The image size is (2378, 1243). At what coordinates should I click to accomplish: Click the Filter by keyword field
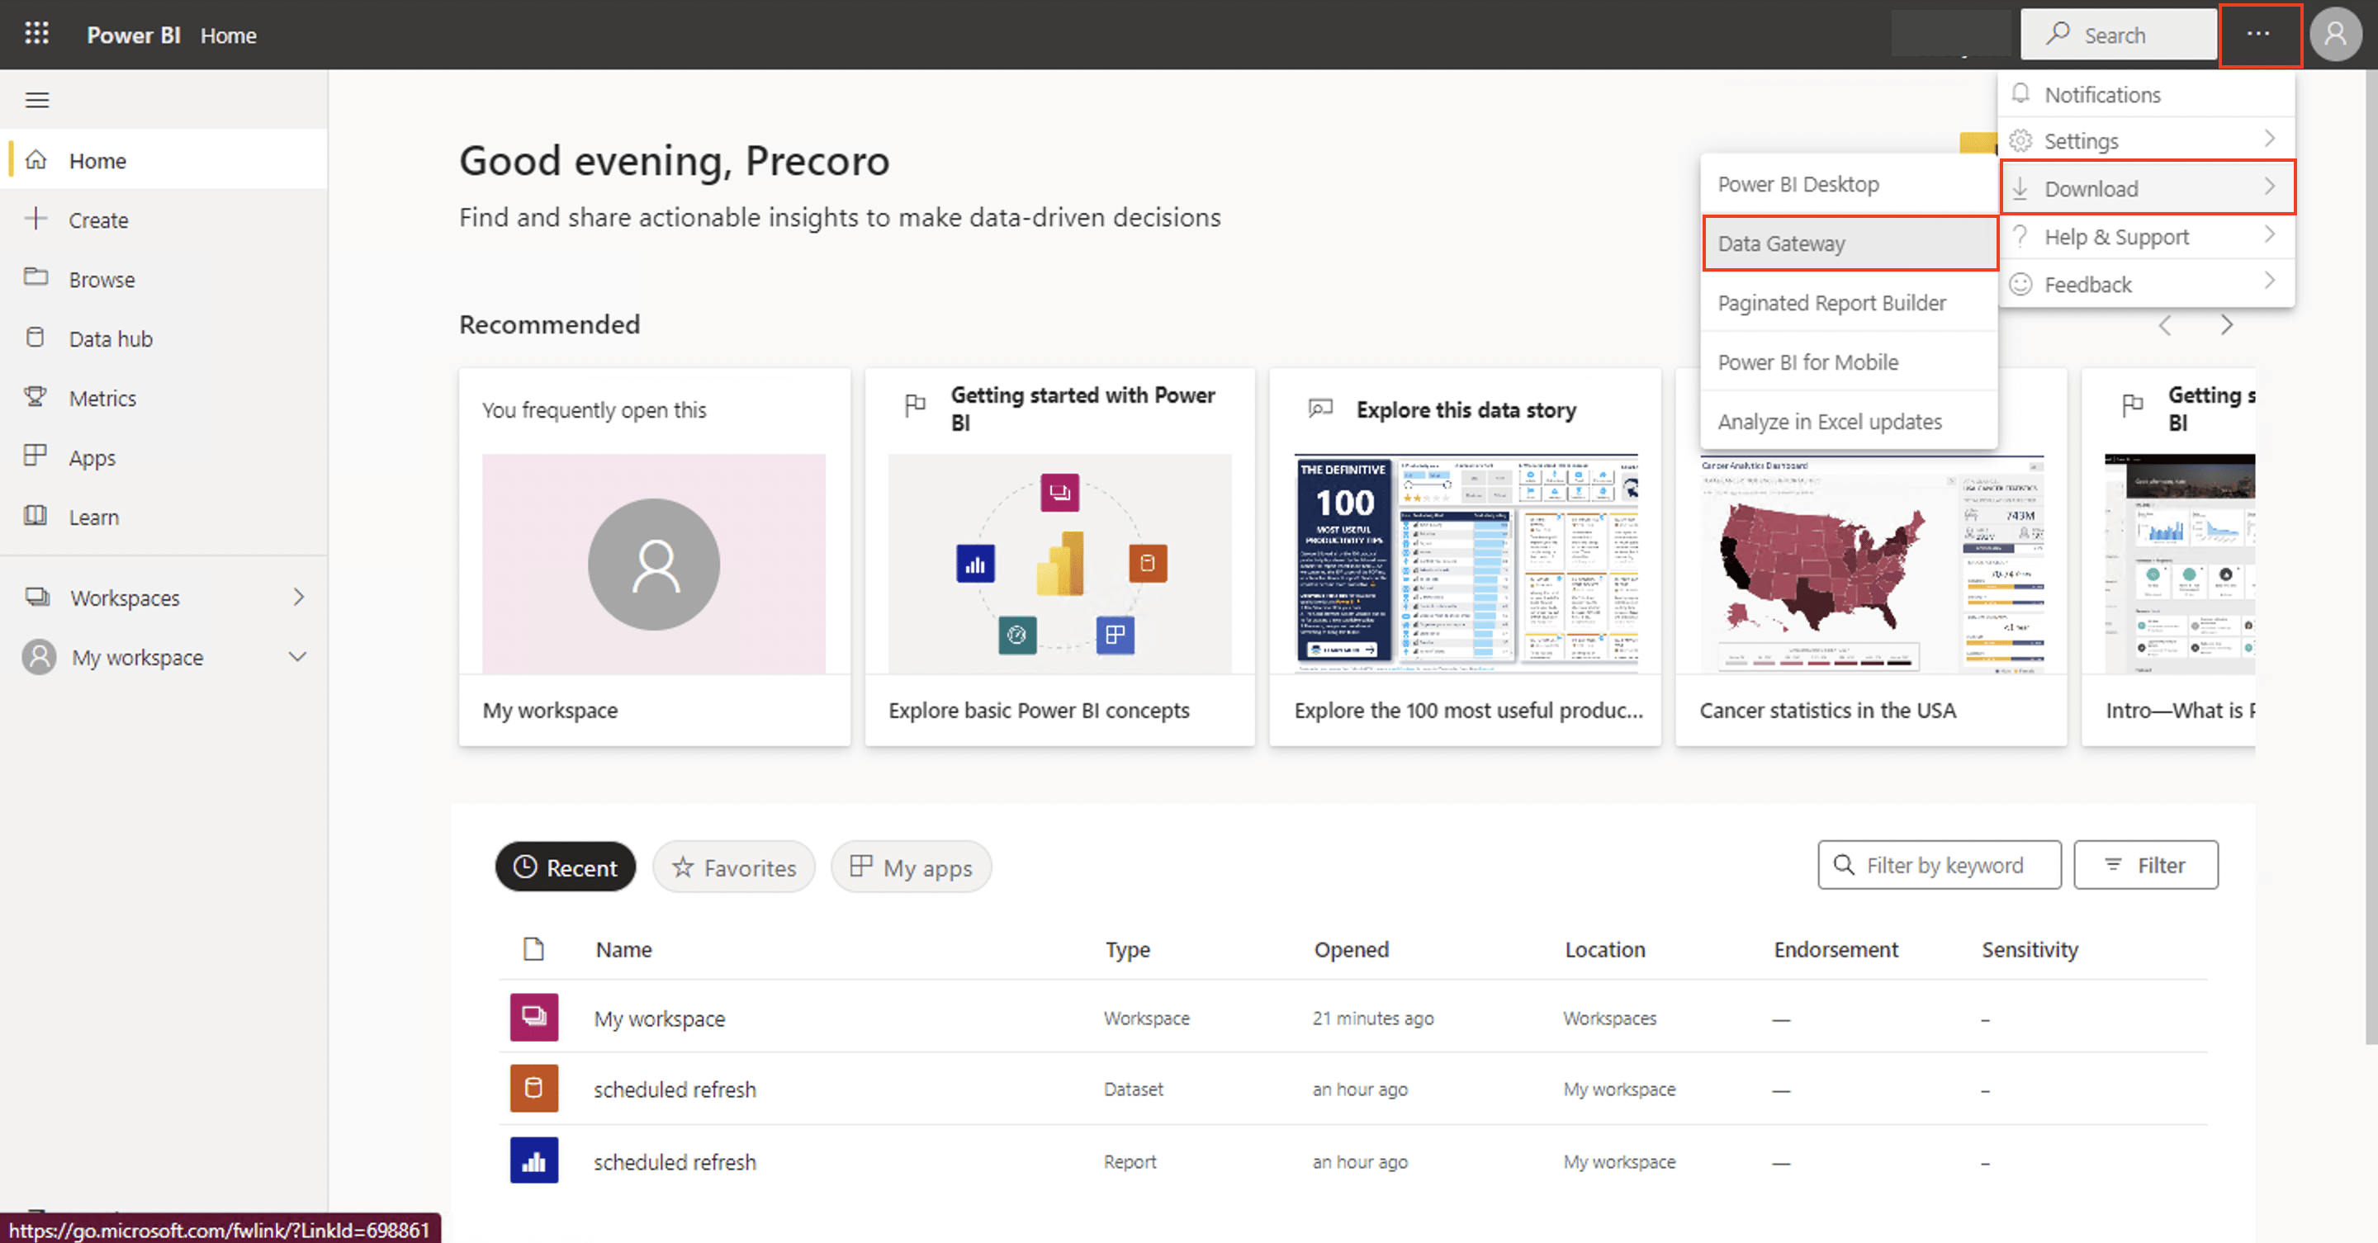point(1939,865)
